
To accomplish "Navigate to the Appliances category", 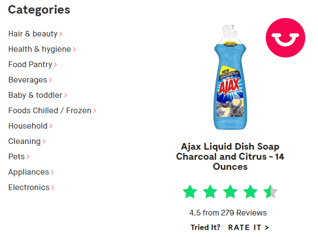I will [x=29, y=172].
